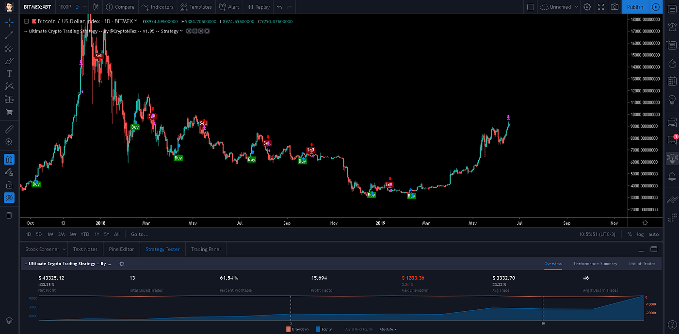This screenshot has height=334, width=679.
Task: Open the notifications bell panel
Action: [672, 176]
